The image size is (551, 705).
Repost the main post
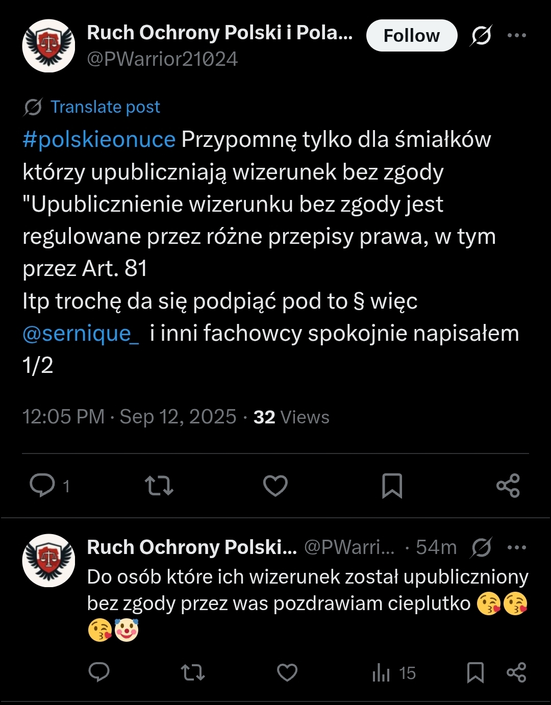(159, 485)
